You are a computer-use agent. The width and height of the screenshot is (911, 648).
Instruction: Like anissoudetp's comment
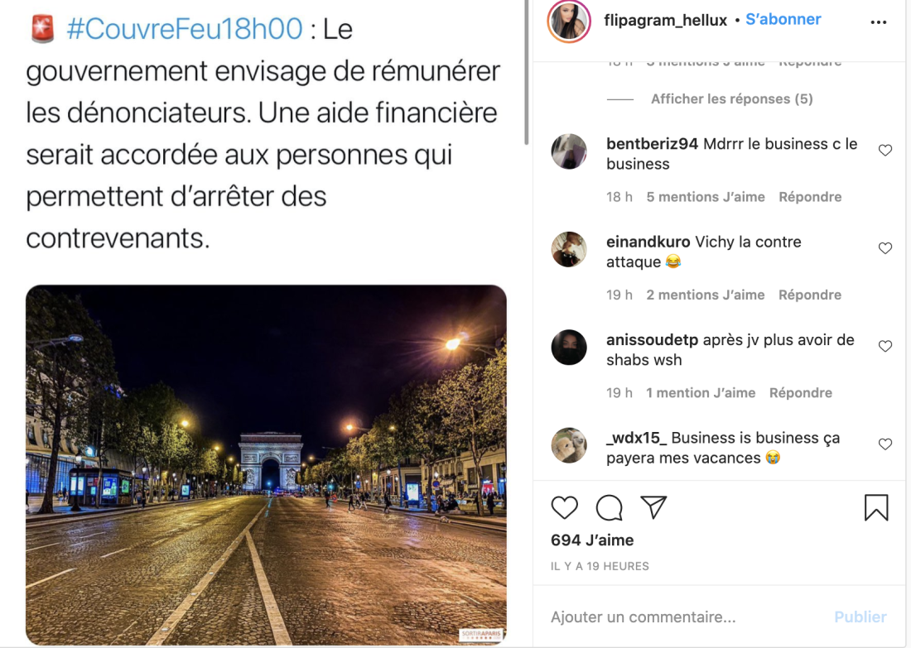pos(884,347)
